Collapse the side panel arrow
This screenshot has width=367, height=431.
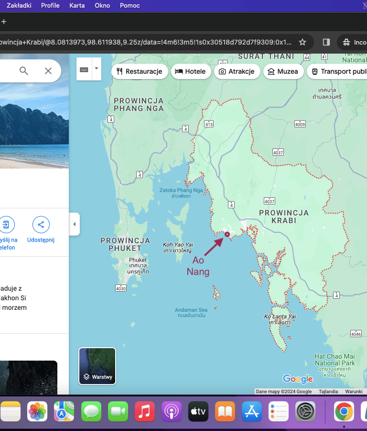75,224
